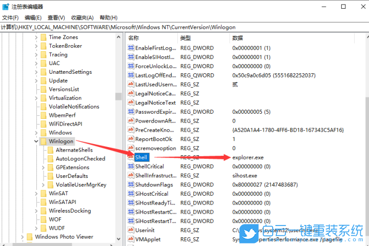Viewport: 369px width, 246px height.
Task: Select the AutoLogonChecked folder icon
Action: tap(50, 159)
